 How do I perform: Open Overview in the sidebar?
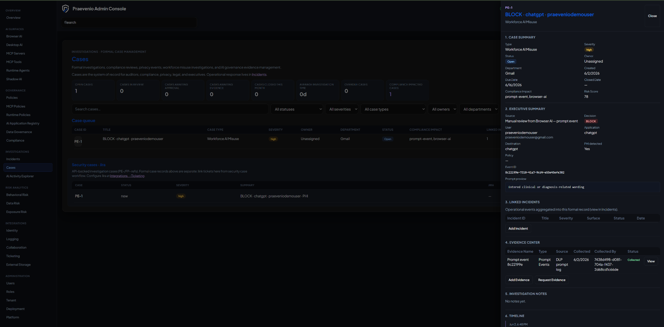pyautogui.click(x=13, y=18)
